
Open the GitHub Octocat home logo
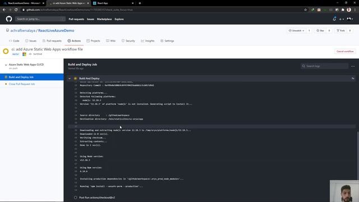9,19
